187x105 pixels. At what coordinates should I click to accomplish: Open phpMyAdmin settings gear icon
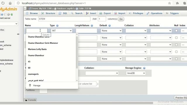pyautogui.click(x=8, y=15)
